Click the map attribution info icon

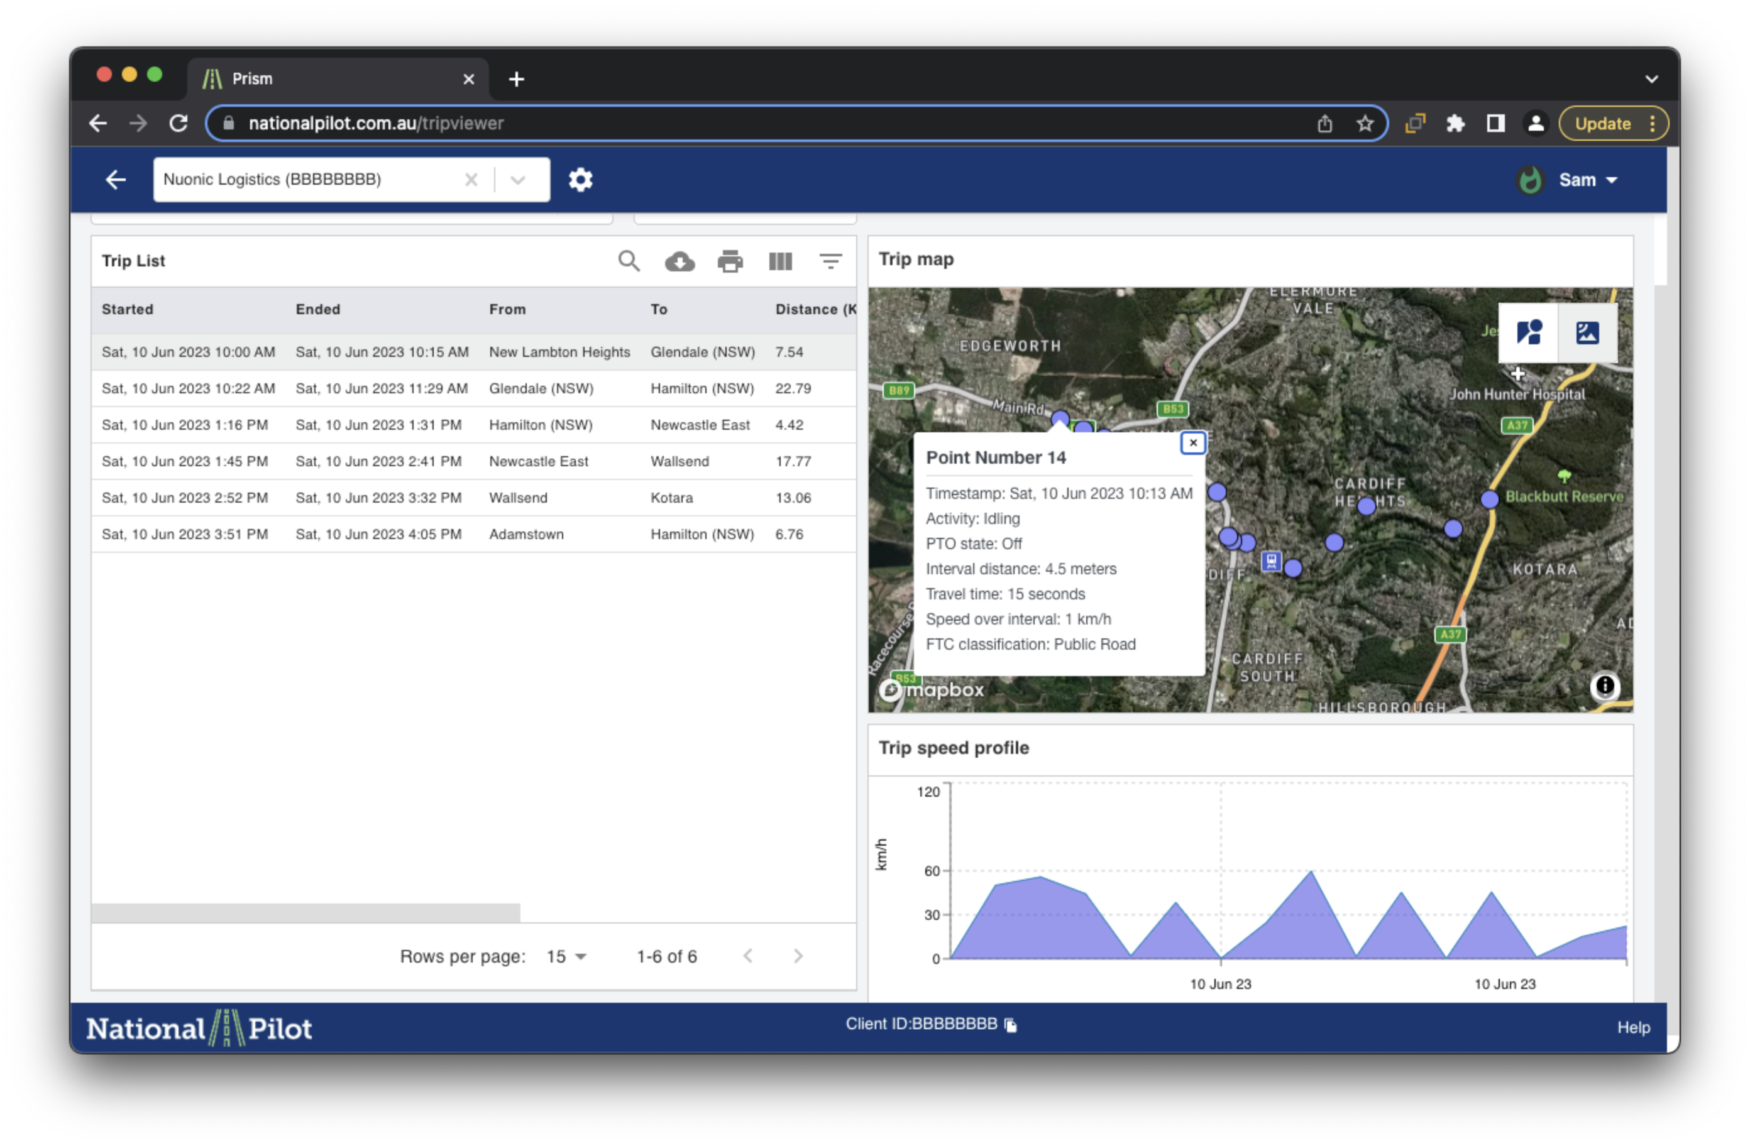click(x=1604, y=686)
